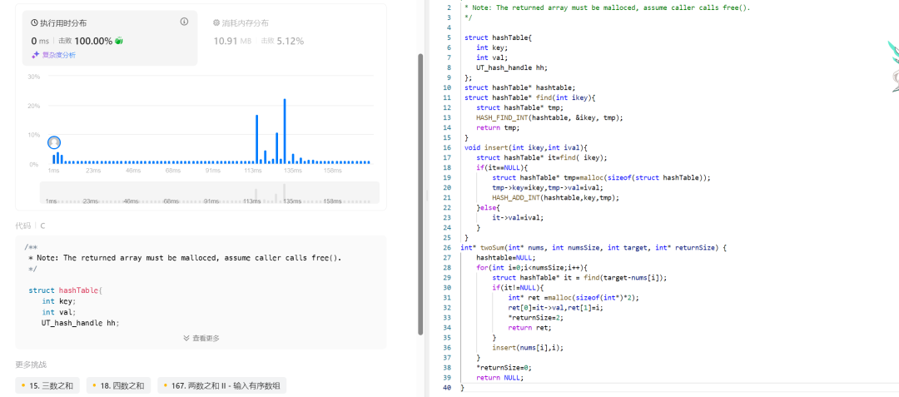899x397 pixels.
Task: Select the 执行用时分布 runtime distribution card
Action: (x=109, y=37)
